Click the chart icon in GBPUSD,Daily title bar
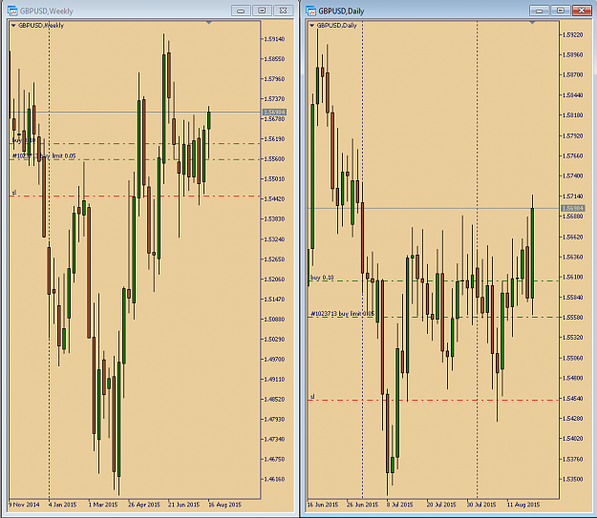 (311, 10)
